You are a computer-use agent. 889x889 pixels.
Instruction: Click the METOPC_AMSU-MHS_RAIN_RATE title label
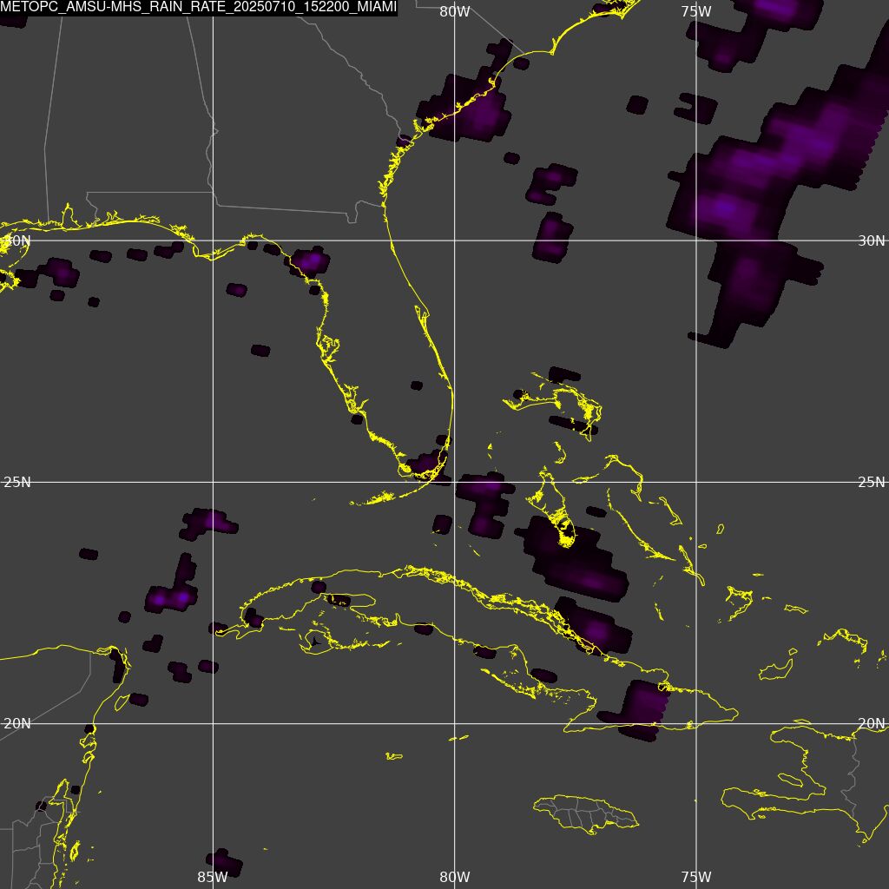coord(199,7)
